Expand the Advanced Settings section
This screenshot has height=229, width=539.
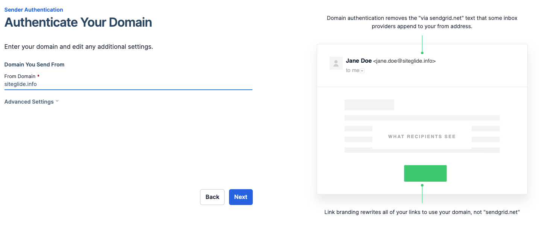(29, 102)
